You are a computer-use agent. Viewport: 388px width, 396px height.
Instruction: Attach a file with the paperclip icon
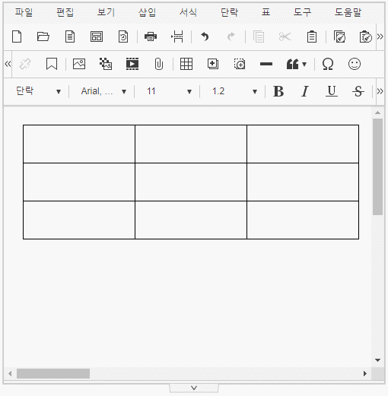(159, 64)
